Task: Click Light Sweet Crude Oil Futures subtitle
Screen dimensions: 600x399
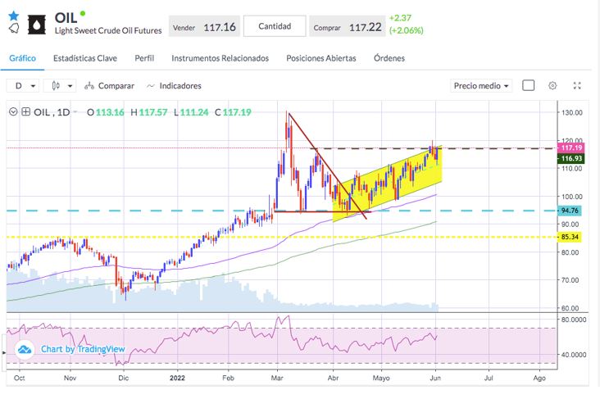Action: tap(108, 30)
